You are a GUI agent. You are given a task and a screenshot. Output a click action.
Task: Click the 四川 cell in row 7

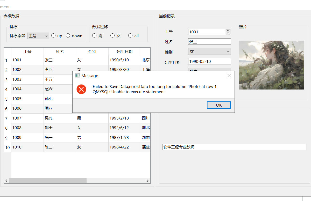(146, 118)
